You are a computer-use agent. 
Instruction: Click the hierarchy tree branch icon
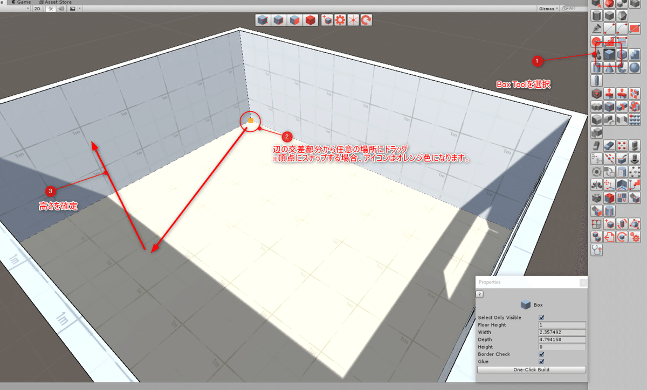tap(596, 159)
